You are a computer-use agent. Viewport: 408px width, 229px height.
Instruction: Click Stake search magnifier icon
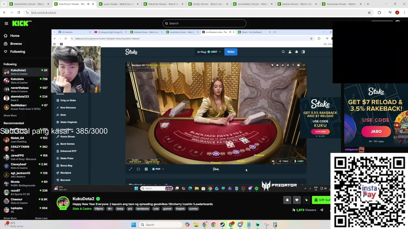point(283,52)
